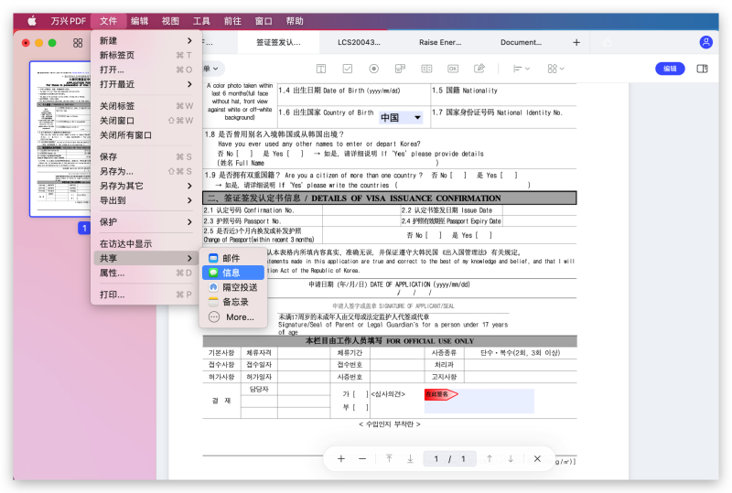Open the 窗口 menu

pyautogui.click(x=264, y=21)
